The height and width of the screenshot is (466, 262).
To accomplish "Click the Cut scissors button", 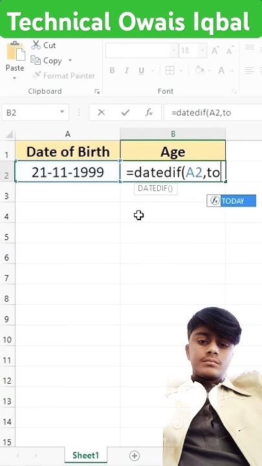I will coord(44,45).
